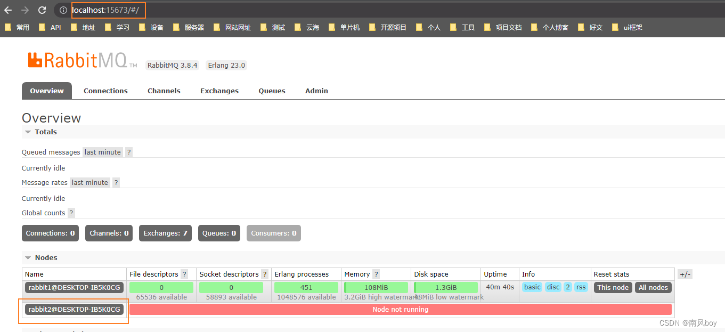The height and width of the screenshot is (332, 725).
Task: Click help icon next to Global counts
Action: click(71, 213)
